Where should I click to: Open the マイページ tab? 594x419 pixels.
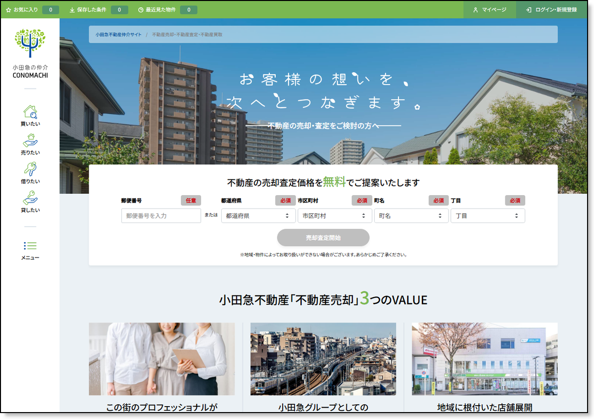pos(490,10)
